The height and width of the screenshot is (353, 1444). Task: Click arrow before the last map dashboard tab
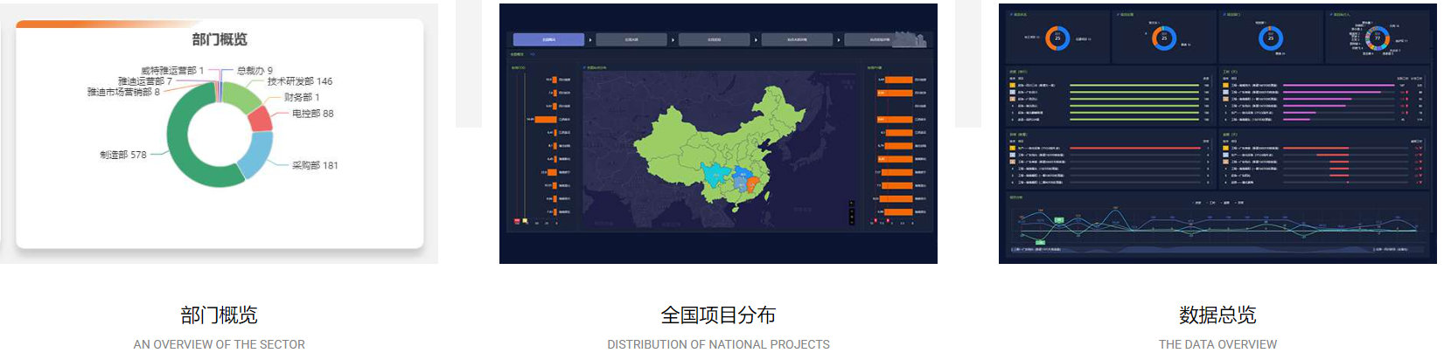pos(839,40)
